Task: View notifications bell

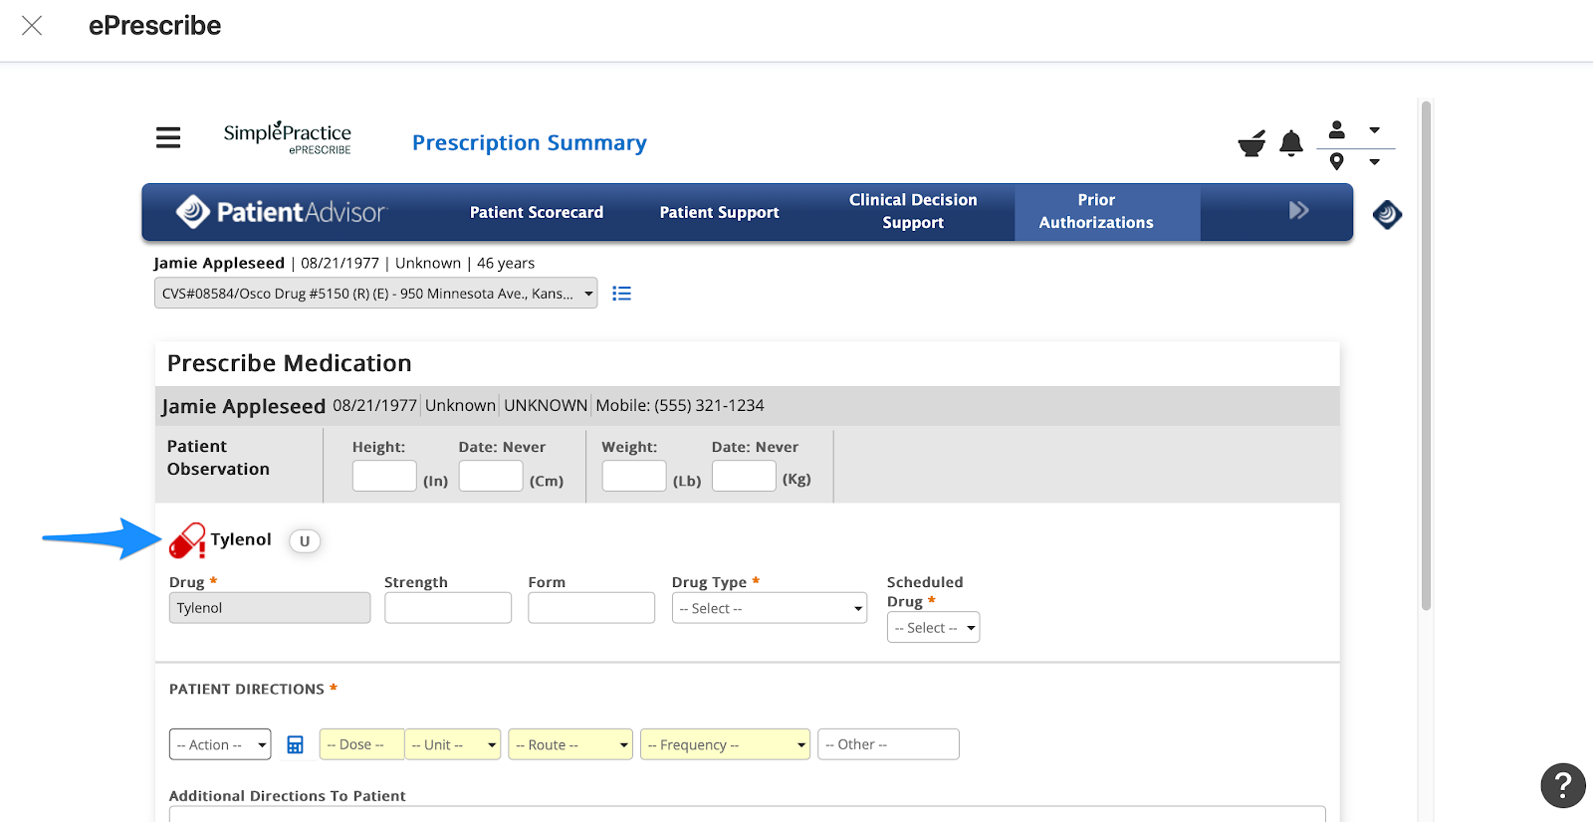Action: point(1291,143)
